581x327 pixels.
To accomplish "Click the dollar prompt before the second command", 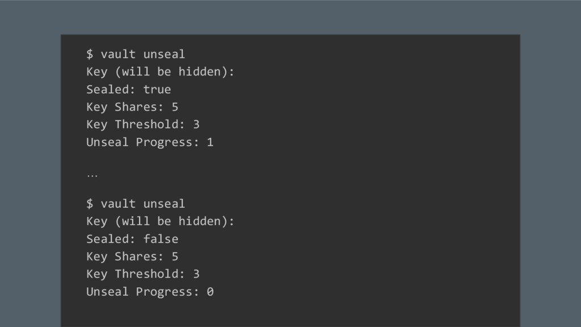I will click(x=90, y=204).
